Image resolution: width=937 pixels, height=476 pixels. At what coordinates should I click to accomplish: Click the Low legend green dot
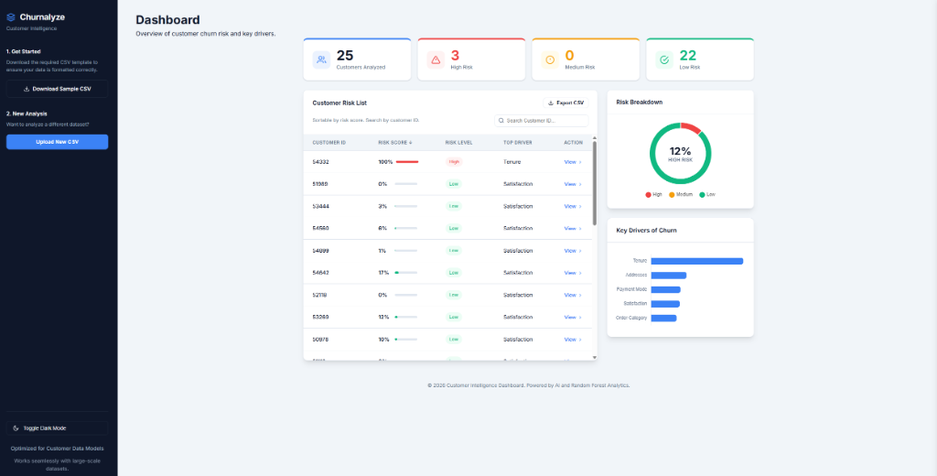(x=702, y=195)
